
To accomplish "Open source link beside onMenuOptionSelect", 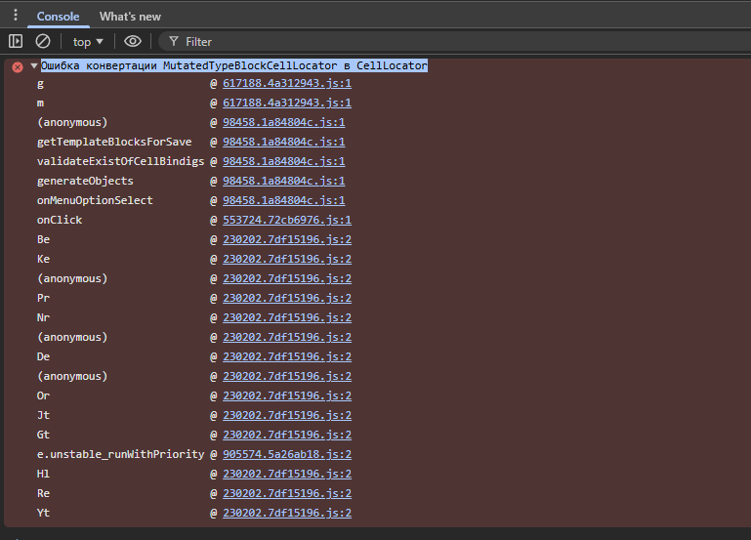I will [x=283, y=201].
